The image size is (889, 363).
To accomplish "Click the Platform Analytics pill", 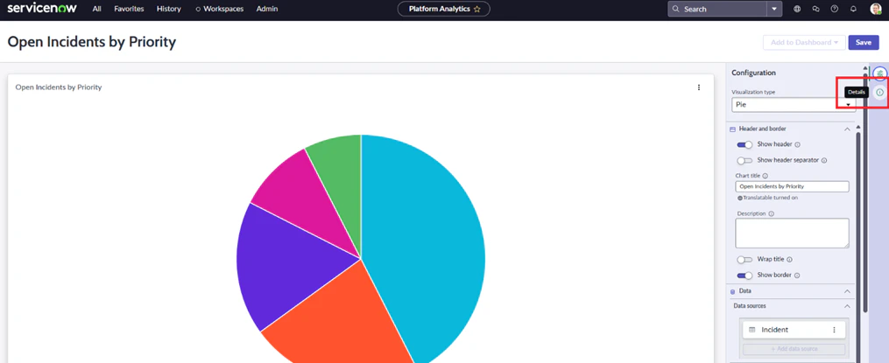I will [444, 9].
